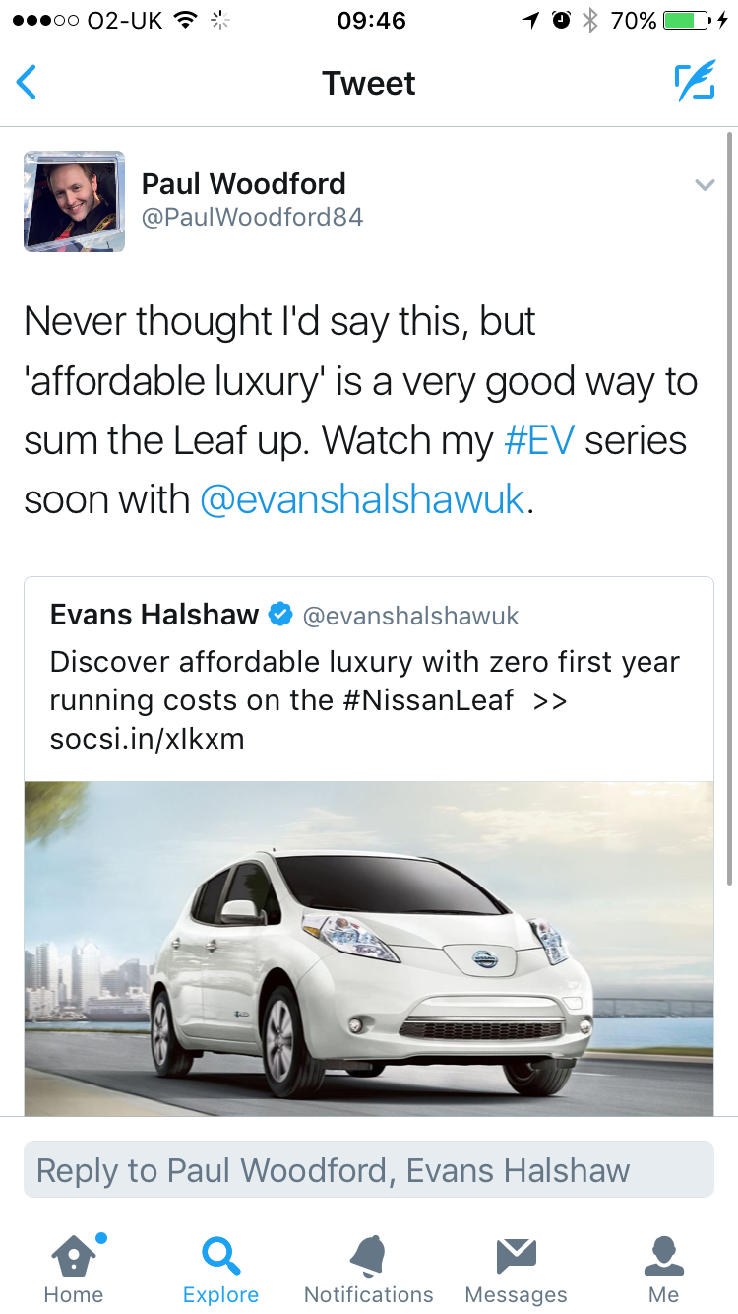Tap the alarm clock status icon
The width and height of the screenshot is (738, 1314).
click(561, 20)
